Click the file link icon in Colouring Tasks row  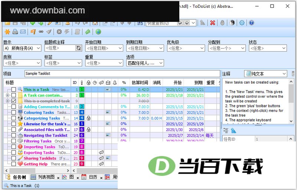[108, 112]
